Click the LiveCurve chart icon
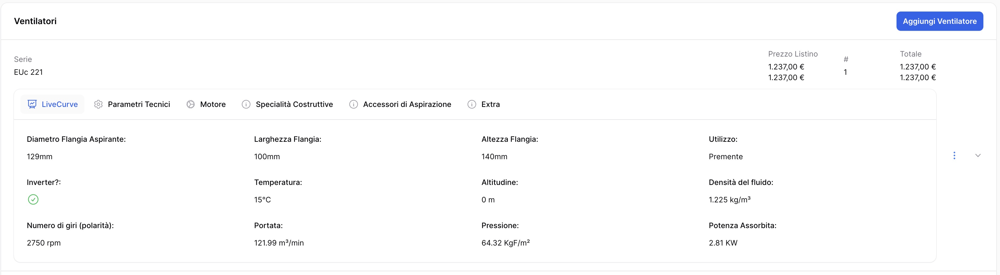The width and height of the screenshot is (1000, 275). click(32, 104)
